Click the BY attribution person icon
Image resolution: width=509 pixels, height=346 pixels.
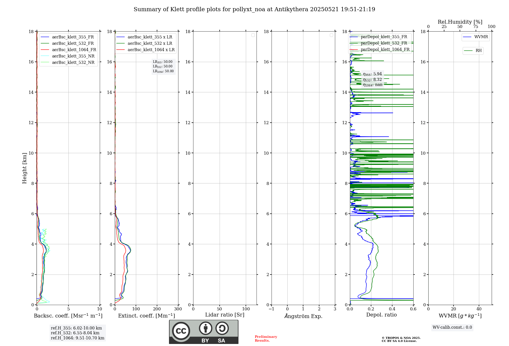coord(206,328)
